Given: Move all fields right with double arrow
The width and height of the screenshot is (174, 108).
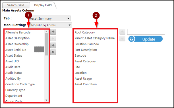Looking at the screenshot, I should 53,45.
